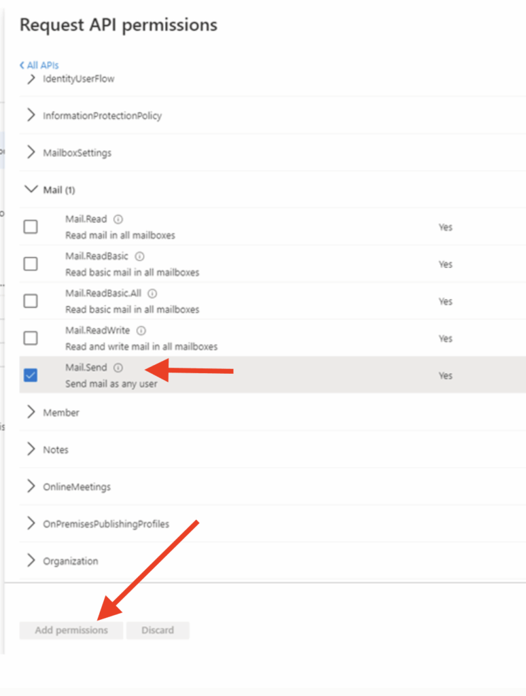Screen dimensions: 526x696
Task: Click the Discard button
Action: coord(158,630)
